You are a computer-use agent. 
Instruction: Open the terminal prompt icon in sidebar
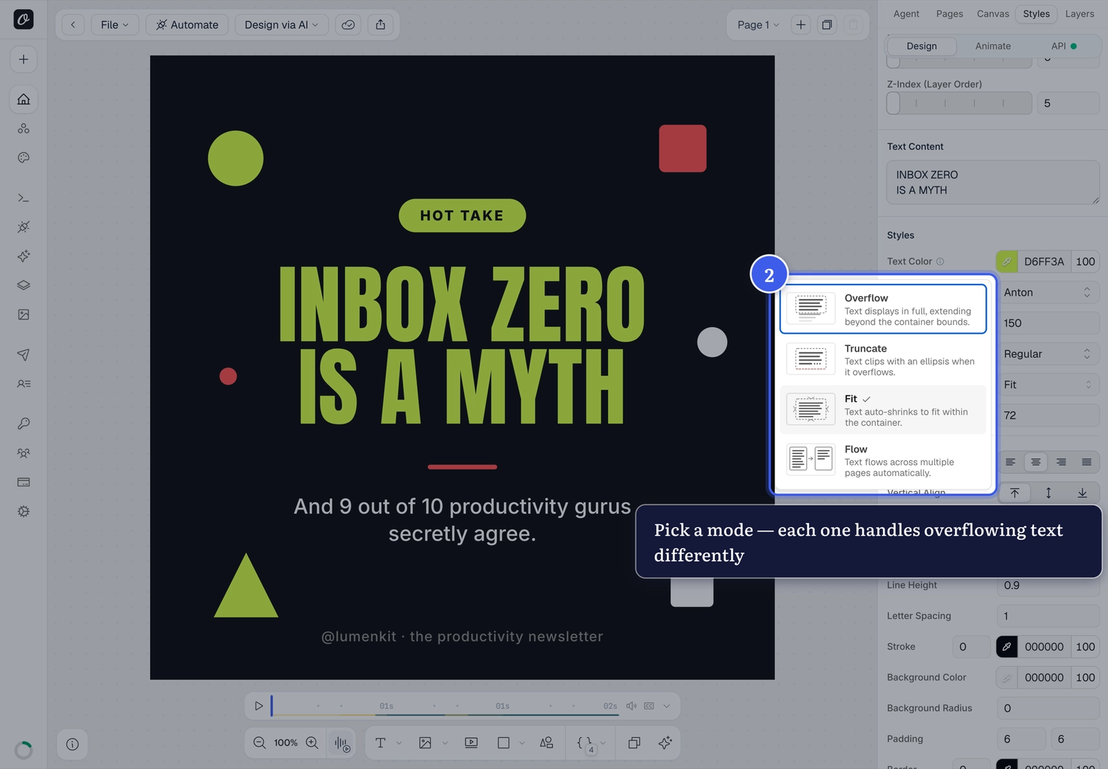point(24,198)
